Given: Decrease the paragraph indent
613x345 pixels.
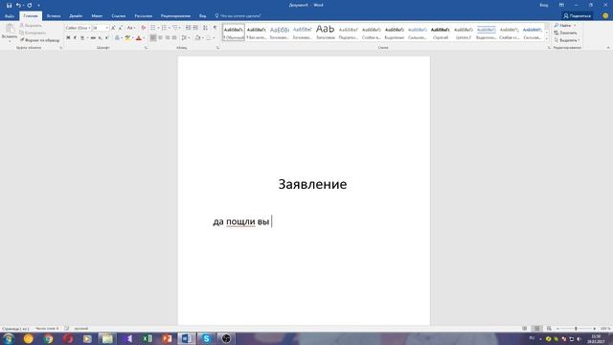Looking at the screenshot, I should [x=189, y=28].
